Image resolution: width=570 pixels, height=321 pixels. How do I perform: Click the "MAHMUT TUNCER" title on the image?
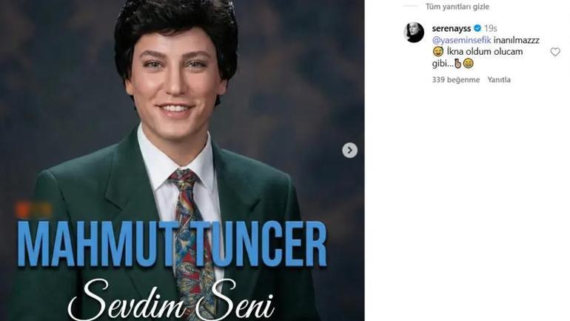click(171, 243)
